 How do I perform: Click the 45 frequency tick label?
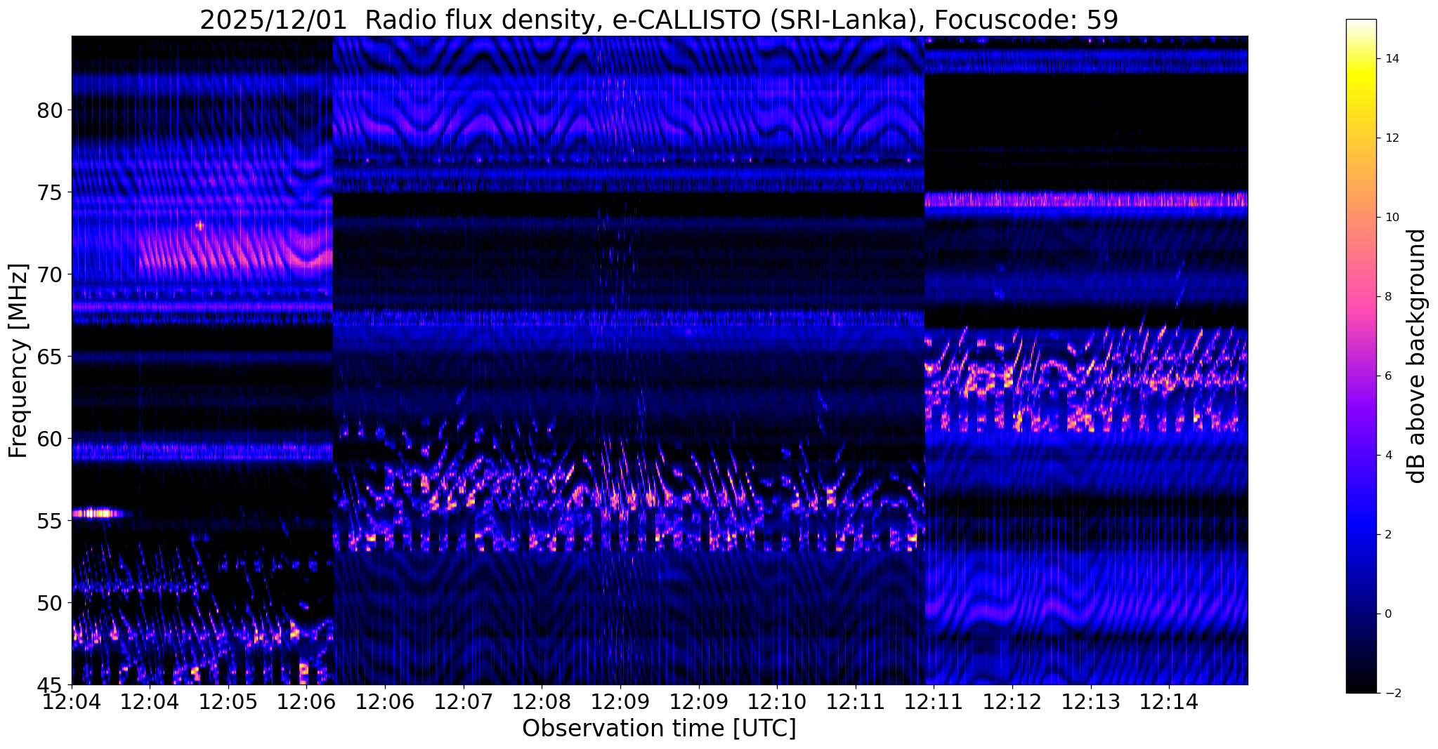click(x=51, y=684)
